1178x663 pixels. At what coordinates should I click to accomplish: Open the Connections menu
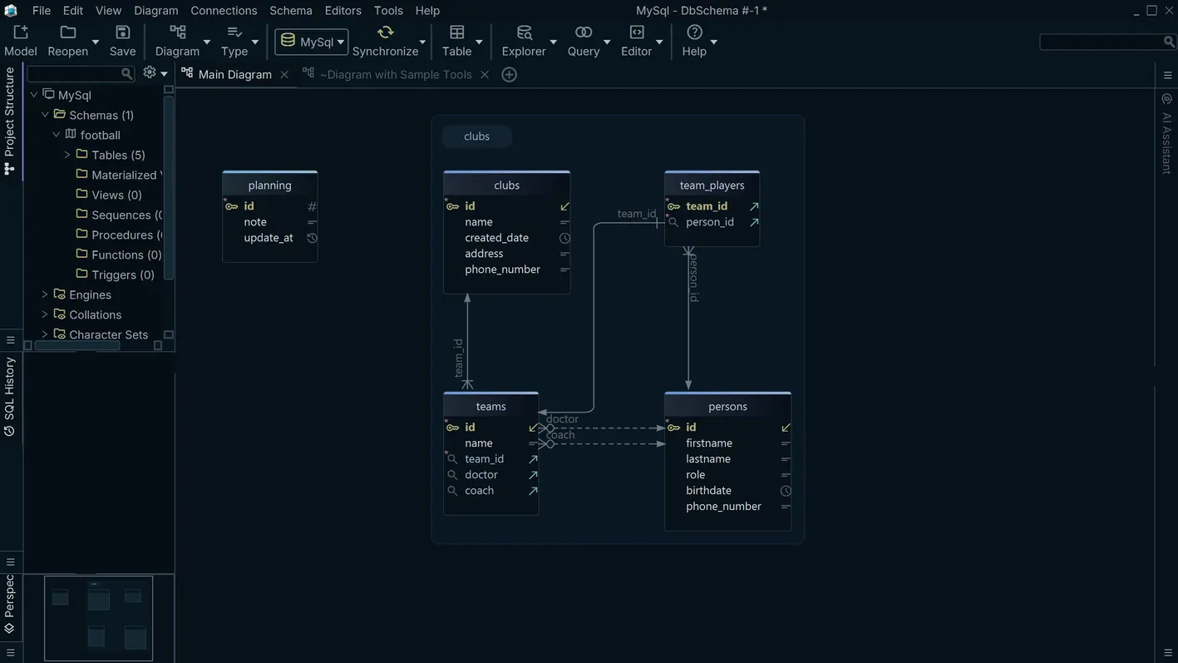pyautogui.click(x=223, y=10)
